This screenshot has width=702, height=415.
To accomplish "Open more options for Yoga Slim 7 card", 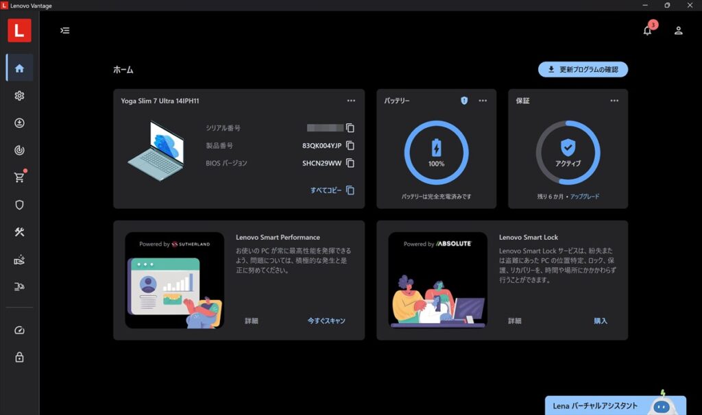I will click(x=351, y=101).
